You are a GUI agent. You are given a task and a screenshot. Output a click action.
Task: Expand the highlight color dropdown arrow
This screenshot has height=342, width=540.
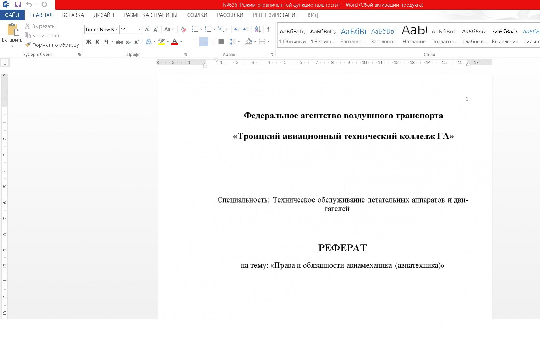(168, 42)
